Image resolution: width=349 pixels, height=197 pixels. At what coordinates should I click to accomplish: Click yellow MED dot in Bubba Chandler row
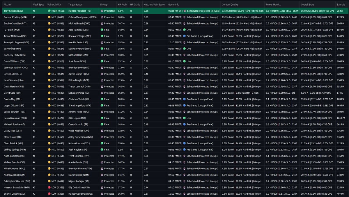point(49,23)
